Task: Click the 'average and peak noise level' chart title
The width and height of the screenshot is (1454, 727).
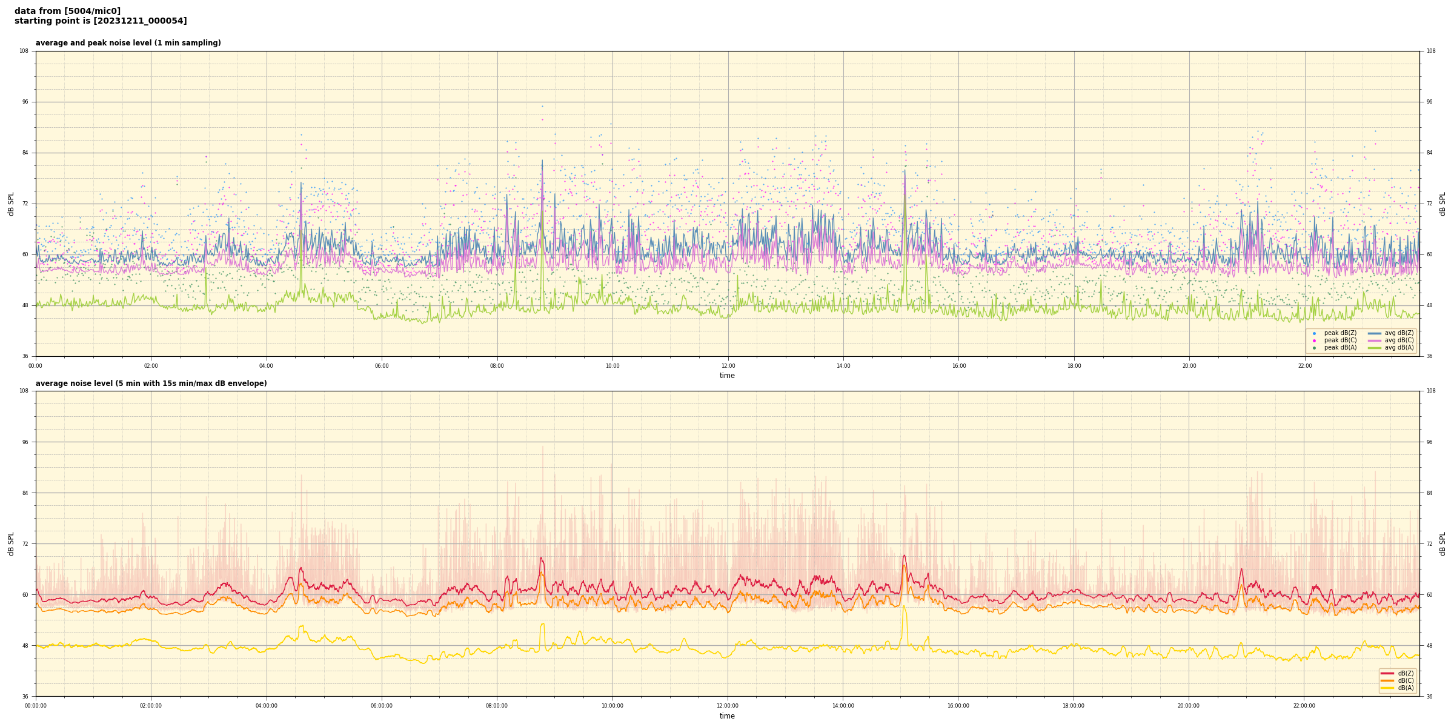Action: (128, 43)
